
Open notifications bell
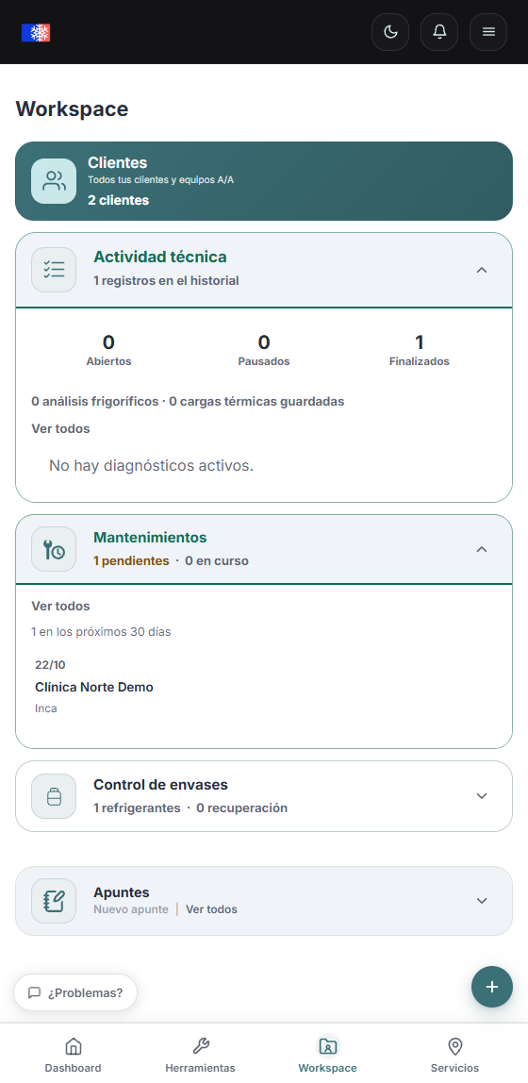(439, 32)
